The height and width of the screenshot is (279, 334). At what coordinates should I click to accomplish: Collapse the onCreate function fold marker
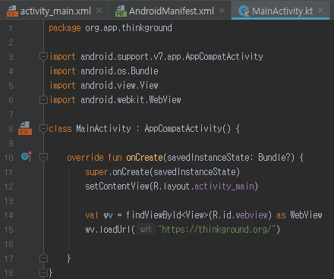tap(43, 158)
